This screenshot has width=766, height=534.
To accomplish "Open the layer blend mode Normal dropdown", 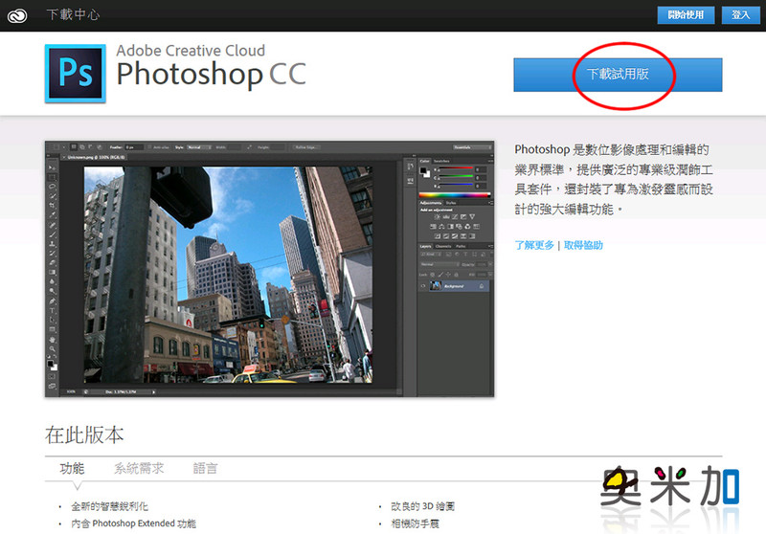I will point(440,264).
